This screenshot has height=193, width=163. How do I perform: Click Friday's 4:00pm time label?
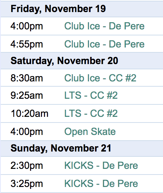(27, 26)
